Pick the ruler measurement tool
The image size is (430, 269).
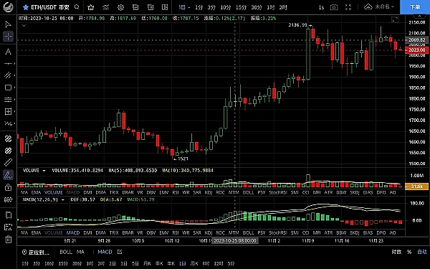(8, 162)
